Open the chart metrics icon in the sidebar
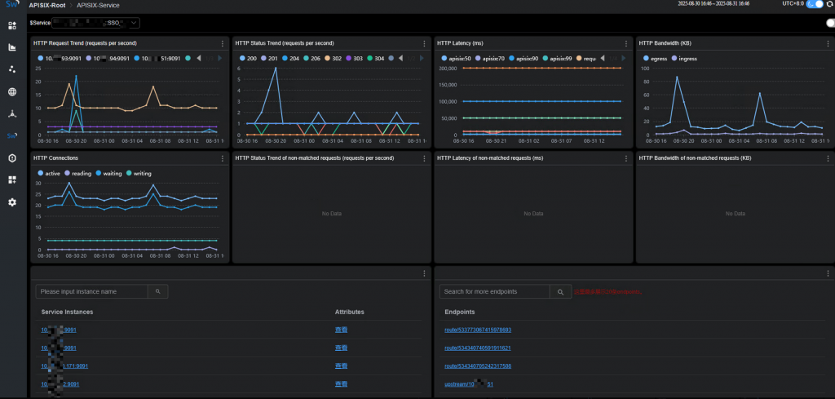 tap(12, 47)
